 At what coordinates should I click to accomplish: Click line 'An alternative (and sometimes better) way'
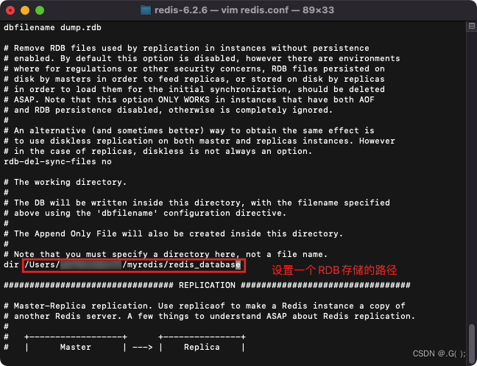189,130
